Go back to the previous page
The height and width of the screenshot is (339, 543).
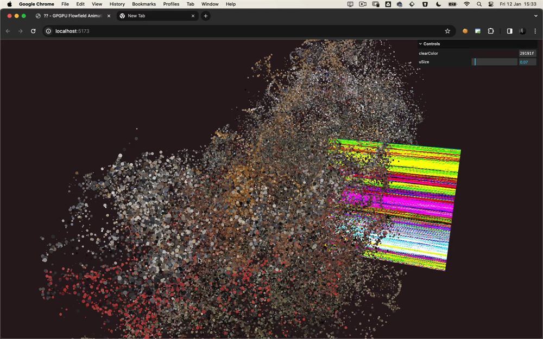click(x=8, y=31)
